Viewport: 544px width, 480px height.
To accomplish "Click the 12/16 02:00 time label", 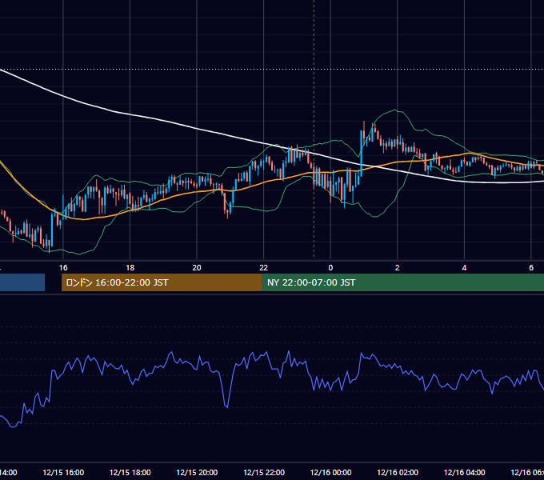I will pyautogui.click(x=398, y=473).
